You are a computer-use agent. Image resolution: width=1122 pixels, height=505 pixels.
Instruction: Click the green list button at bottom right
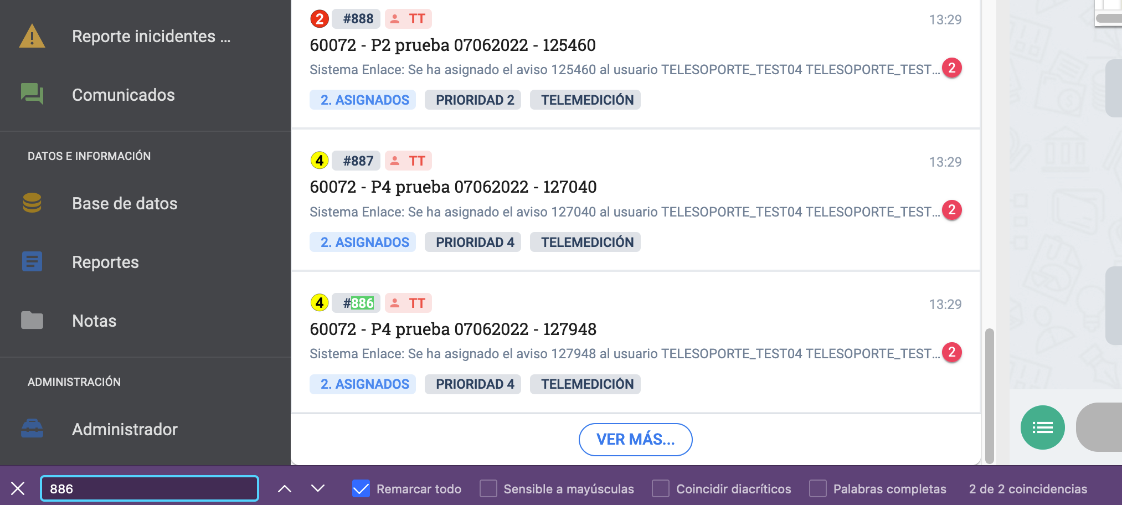coord(1042,427)
